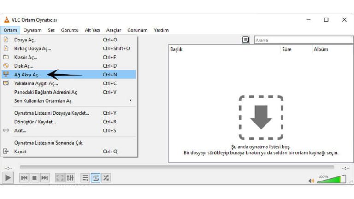
Task: Sort playlist by Başlık column
Action: pos(224,49)
